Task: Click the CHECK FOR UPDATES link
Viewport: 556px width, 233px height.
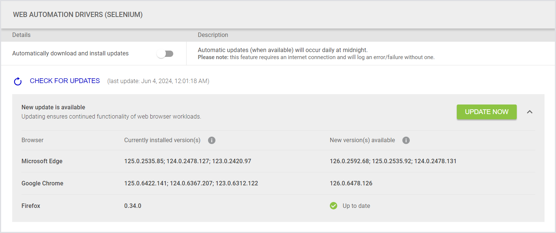Action: [x=65, y=81]
